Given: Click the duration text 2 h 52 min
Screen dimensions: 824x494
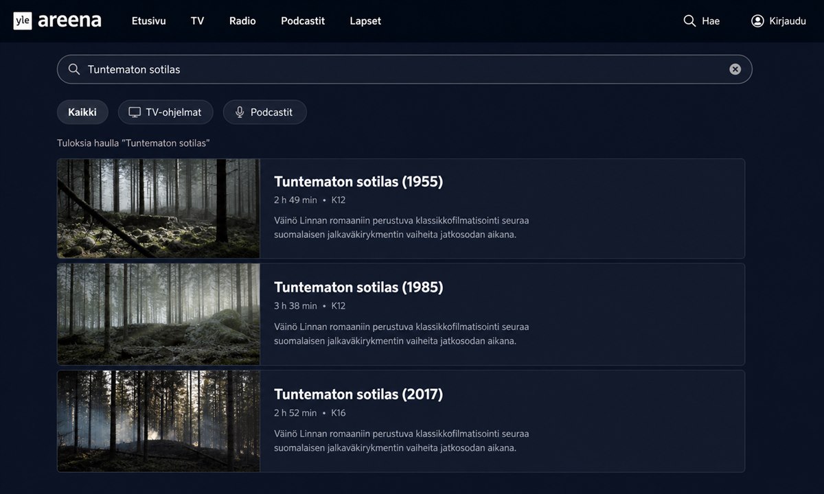Looking at the screenshot, I should click(x=295, y=412).
